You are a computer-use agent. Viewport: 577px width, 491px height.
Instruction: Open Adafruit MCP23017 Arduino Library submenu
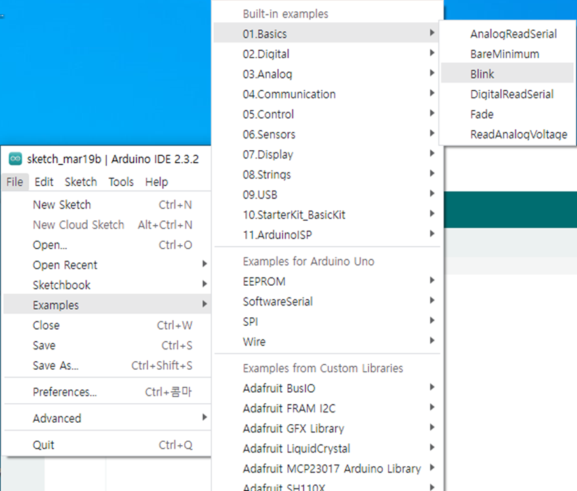327,469
